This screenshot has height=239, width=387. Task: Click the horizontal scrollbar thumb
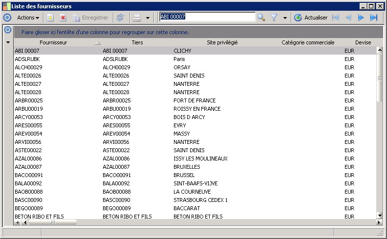point(53,222)
